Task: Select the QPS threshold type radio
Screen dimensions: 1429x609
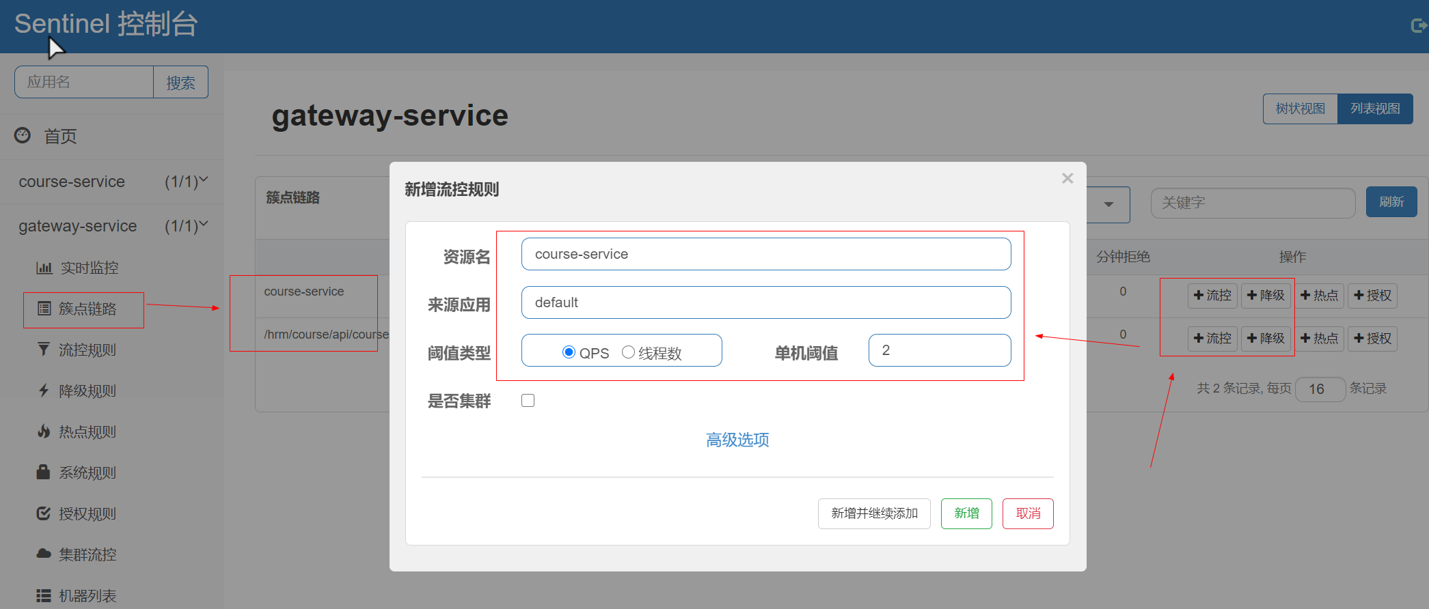Action: click(569, 352)
